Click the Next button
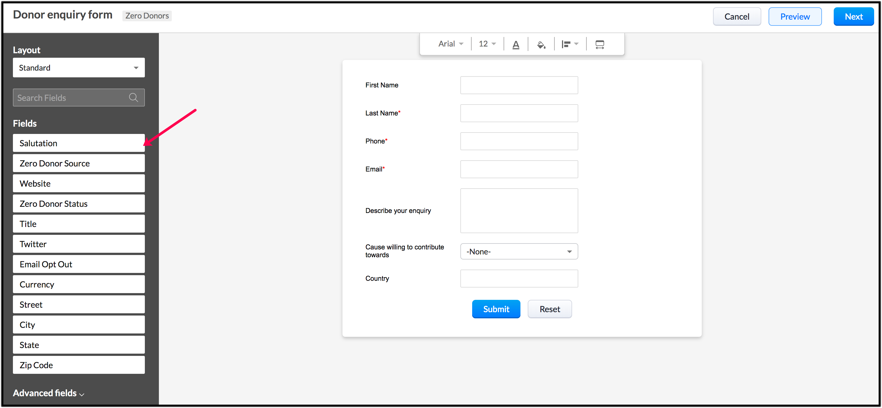This screenshot has height=408, width=882. point(853,17)
